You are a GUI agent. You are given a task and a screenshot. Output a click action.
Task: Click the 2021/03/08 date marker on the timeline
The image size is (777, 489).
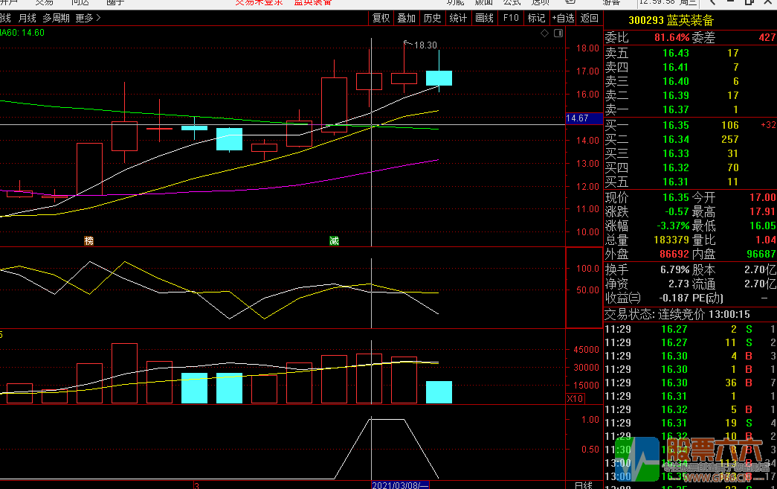tap(400, 485)
